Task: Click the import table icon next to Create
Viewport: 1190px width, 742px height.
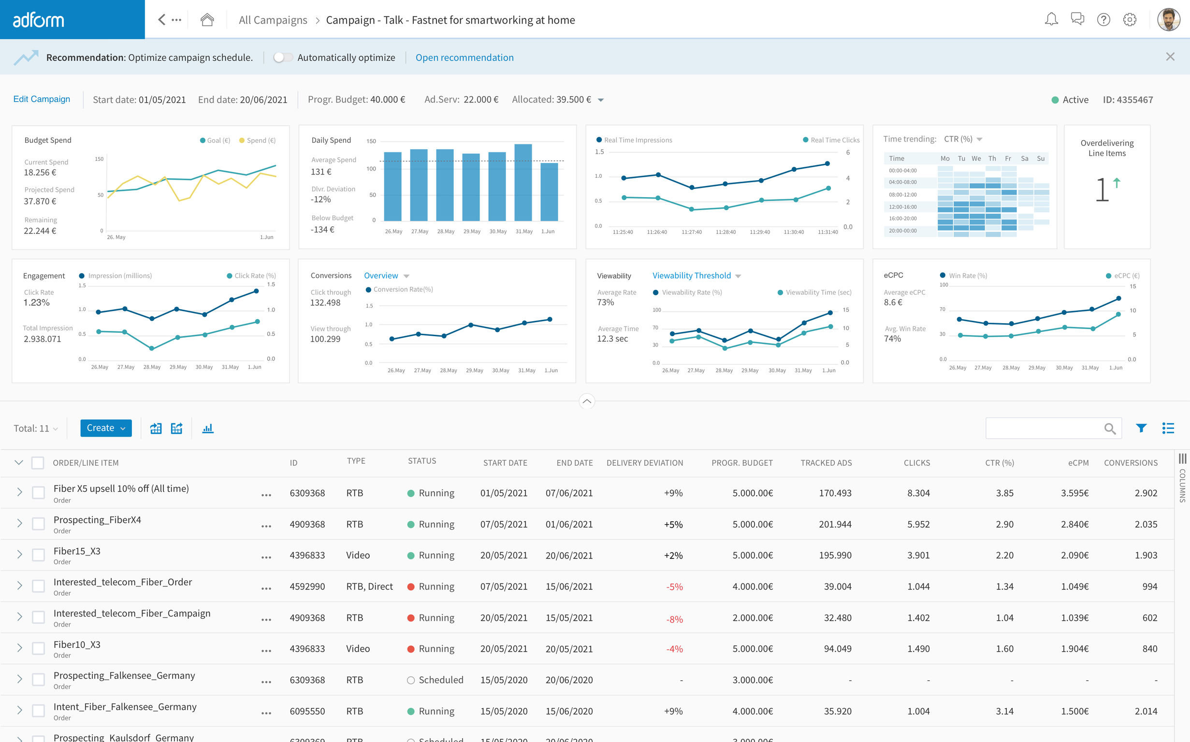Action: click(156, 428)
